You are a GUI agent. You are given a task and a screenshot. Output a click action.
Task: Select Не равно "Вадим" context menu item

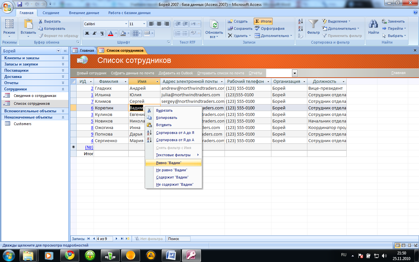173,170
